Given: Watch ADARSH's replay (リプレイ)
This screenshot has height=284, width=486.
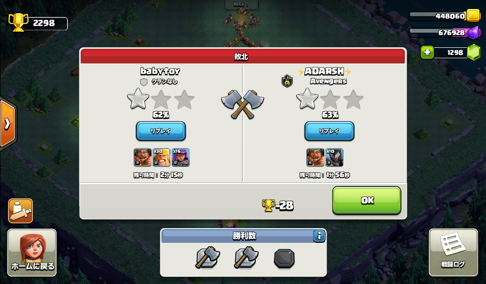Looking at the screenshot, I should coord(329,131).
